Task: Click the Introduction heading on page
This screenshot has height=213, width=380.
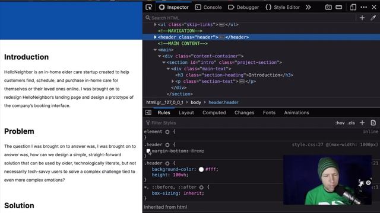Action: point(26,57)
